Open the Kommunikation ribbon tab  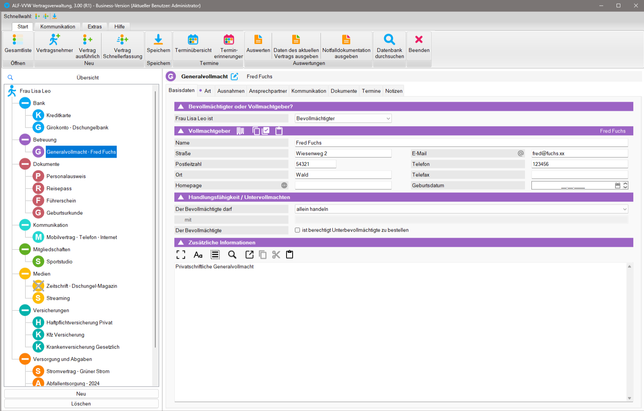[x=58, y=27]
